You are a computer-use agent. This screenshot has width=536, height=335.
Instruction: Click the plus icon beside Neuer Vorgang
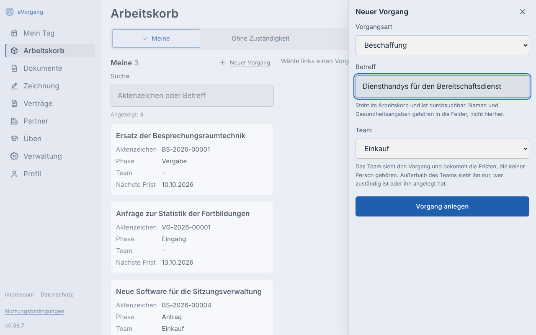coord(223,63)
